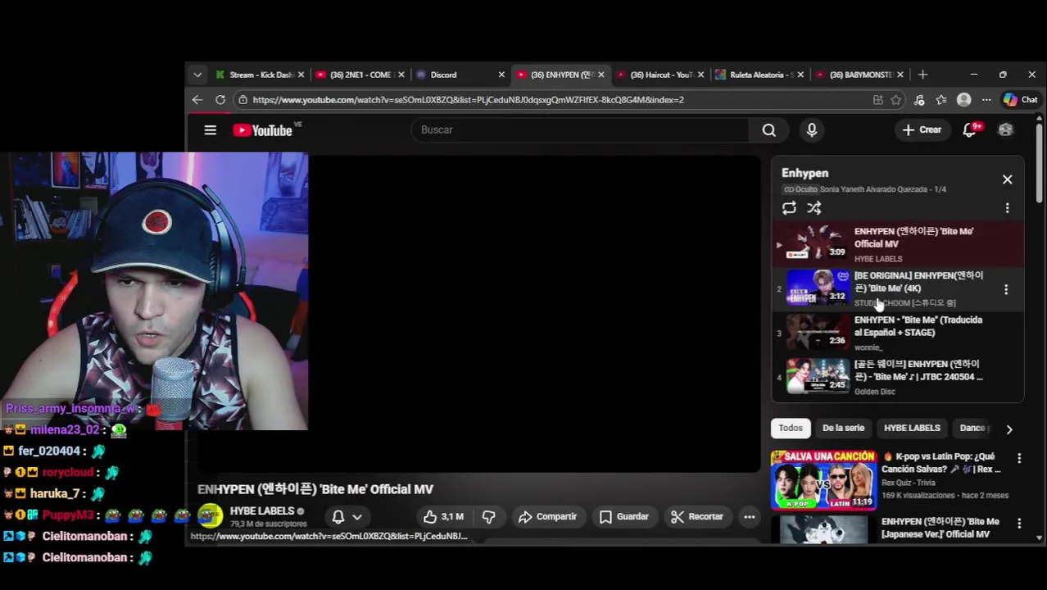Open options for 'Bite Me' Japanese Ver. video

(1019, 523)
